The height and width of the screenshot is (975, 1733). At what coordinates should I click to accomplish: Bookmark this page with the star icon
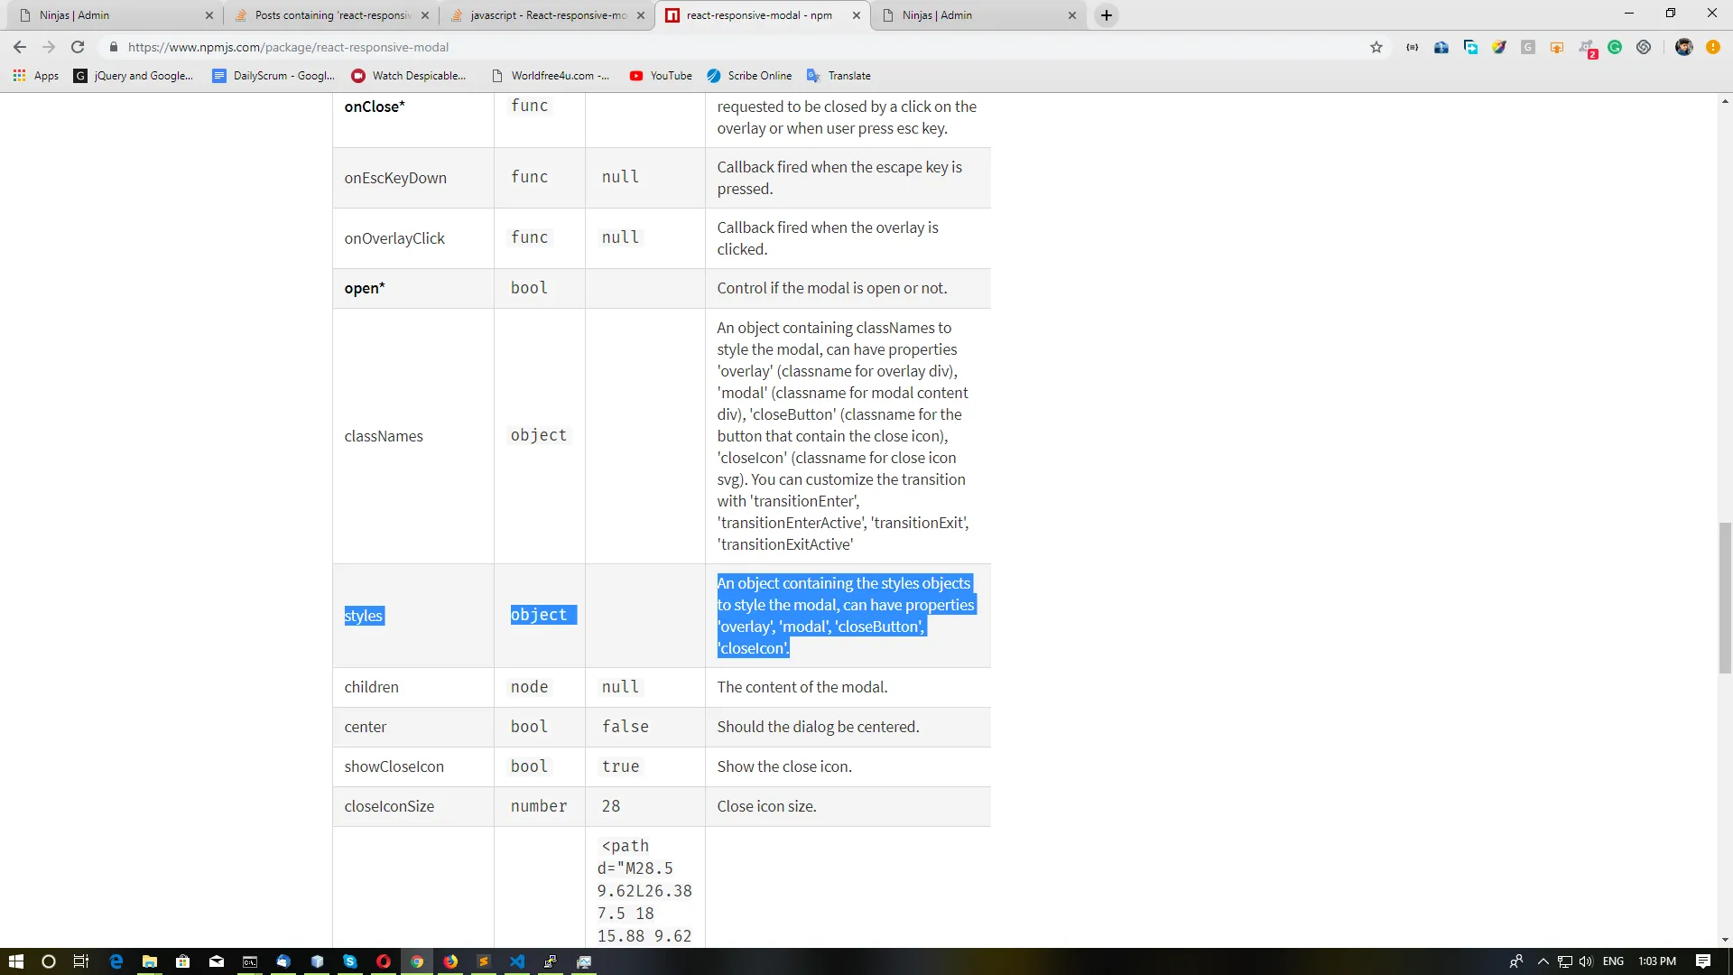(x=1376, y=47)
